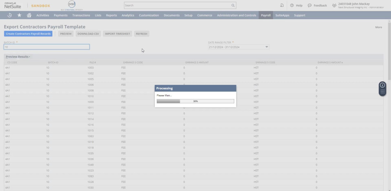The height and width of the screenshot is (191, 391).
Task: Open the change roles icon
Action: pyautogui.click(x=282, y=5)
